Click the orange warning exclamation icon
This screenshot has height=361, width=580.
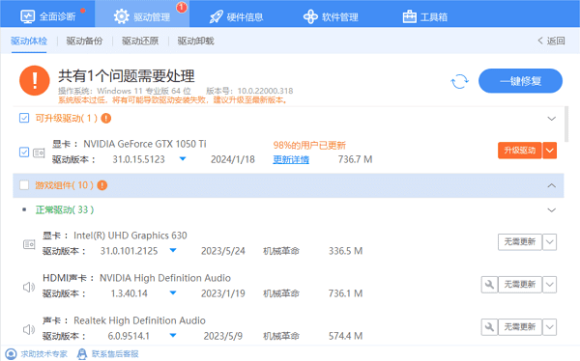click(x=35, y=80)
